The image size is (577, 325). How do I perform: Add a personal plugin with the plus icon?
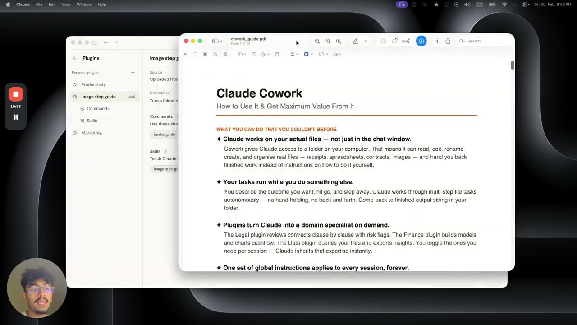(x=133, y=73)
